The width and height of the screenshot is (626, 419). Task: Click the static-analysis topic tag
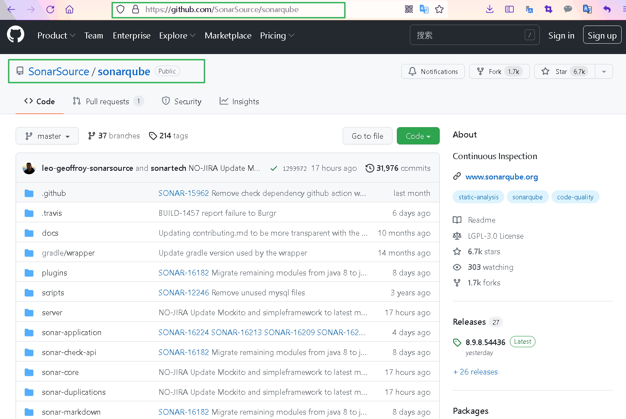[478, 197]
